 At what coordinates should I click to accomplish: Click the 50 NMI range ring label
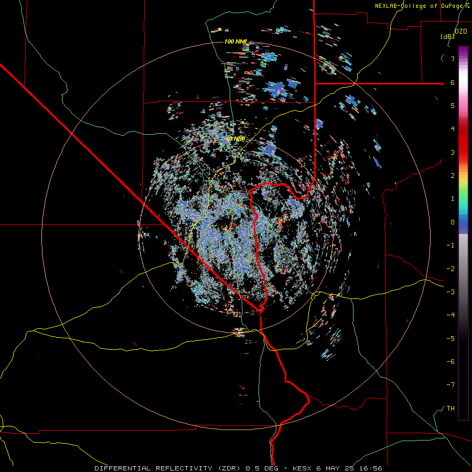pyautogui.click(x=235, y=138)
